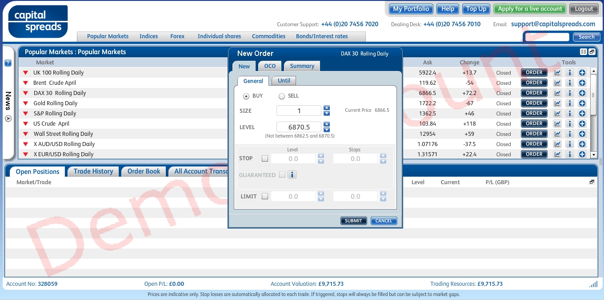Viewport: 604px width, 300px height.
Task: Switch to Order Book tab
Action: coord(144,171)
